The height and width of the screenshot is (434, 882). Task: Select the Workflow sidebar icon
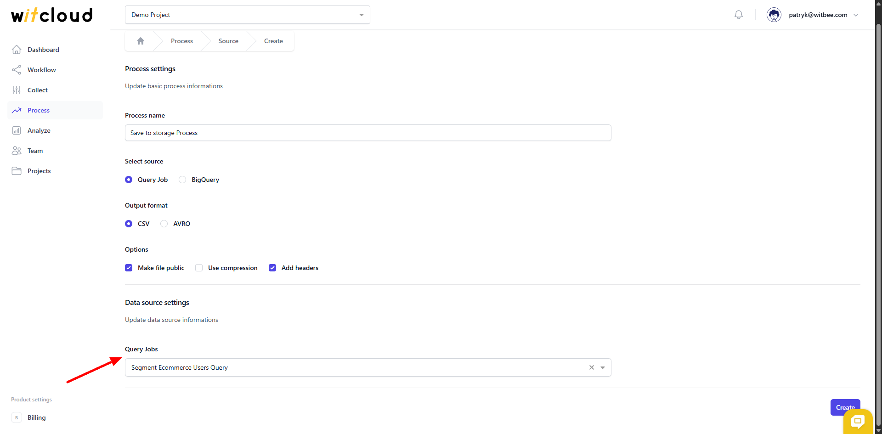pos(17,70)
